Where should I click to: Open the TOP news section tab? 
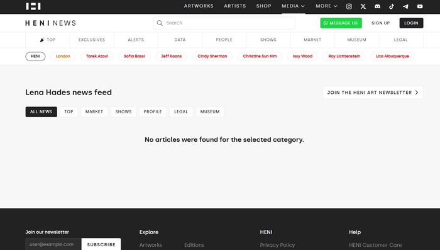pos(47,40)
